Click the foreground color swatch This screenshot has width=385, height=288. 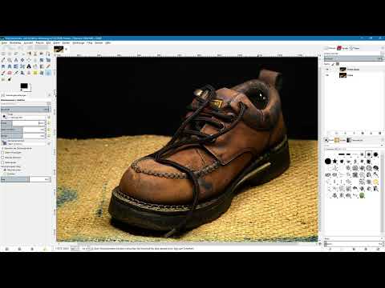(24, 86)
